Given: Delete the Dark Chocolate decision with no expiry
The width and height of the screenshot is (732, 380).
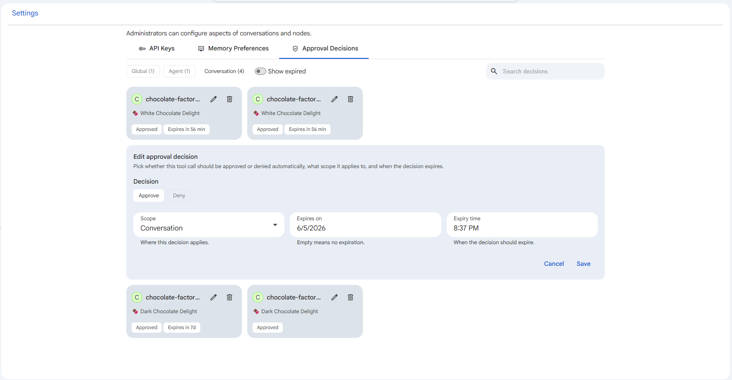Looking at the screenshot, I should (350, 297).
